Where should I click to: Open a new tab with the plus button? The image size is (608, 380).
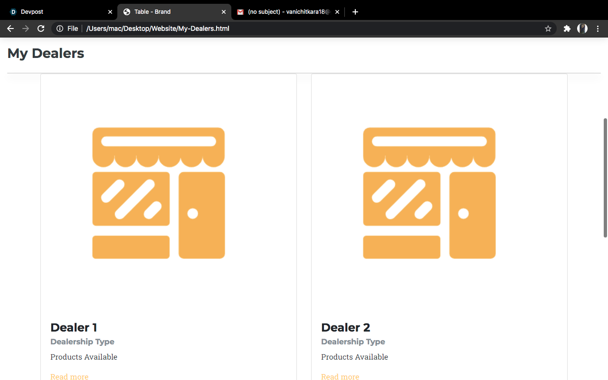(355, 11)
